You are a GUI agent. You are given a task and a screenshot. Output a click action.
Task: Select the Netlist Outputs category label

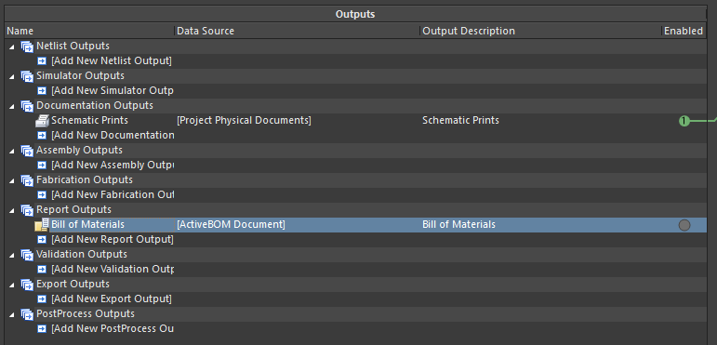[73, 46]
